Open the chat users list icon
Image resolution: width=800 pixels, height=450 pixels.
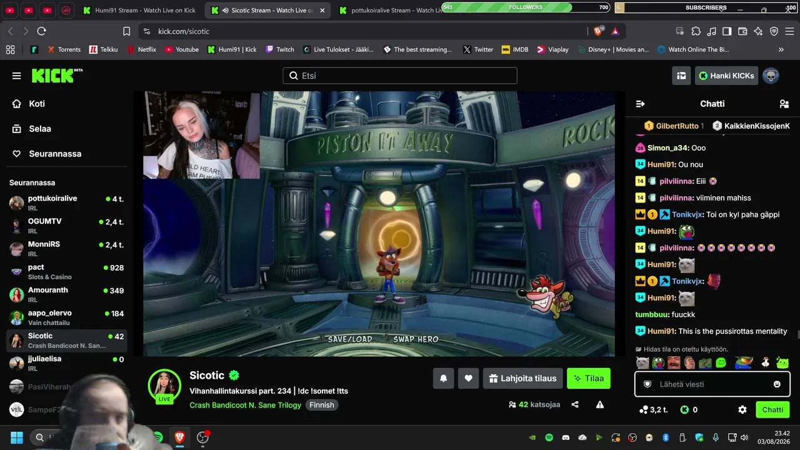pyautogui.click(x=784, y=104)
